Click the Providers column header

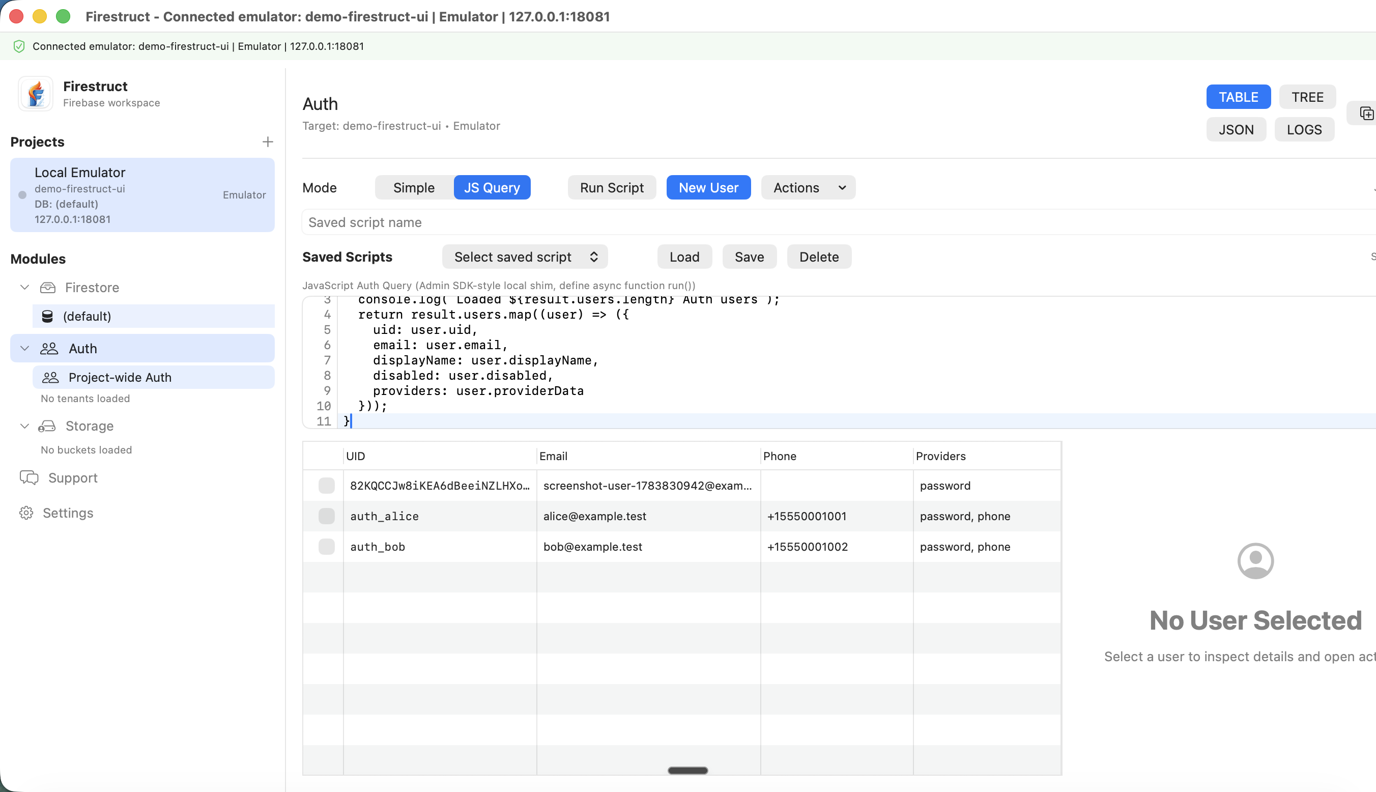coord(987,456)
